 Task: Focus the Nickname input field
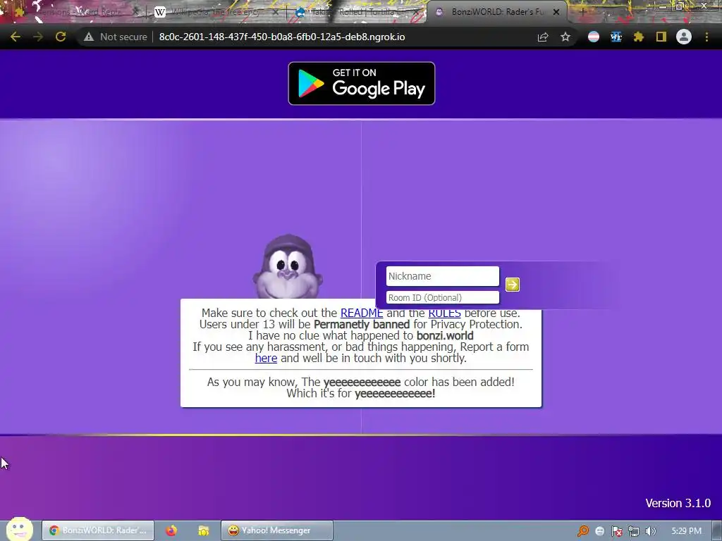coord(443,276)
